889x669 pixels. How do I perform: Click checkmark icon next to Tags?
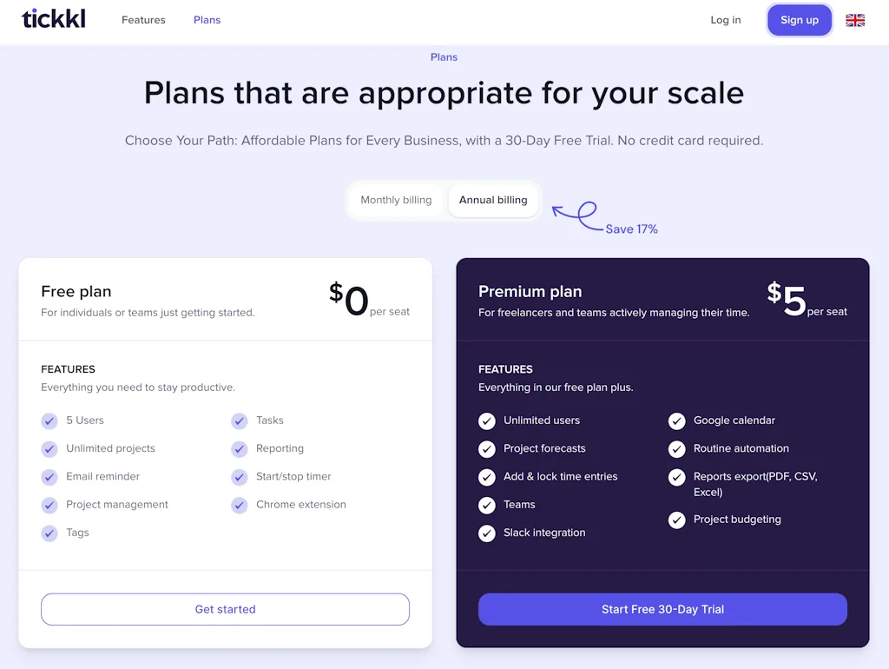coord(49,533)
